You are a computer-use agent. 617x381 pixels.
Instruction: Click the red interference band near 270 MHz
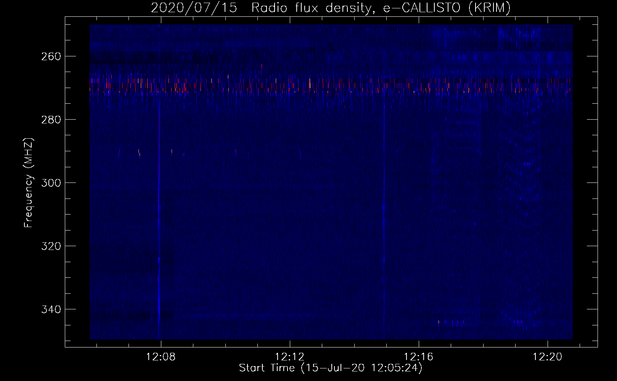331,85
